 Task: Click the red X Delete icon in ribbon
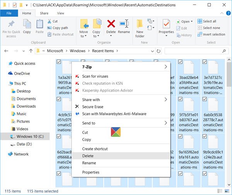coord(111,24)
